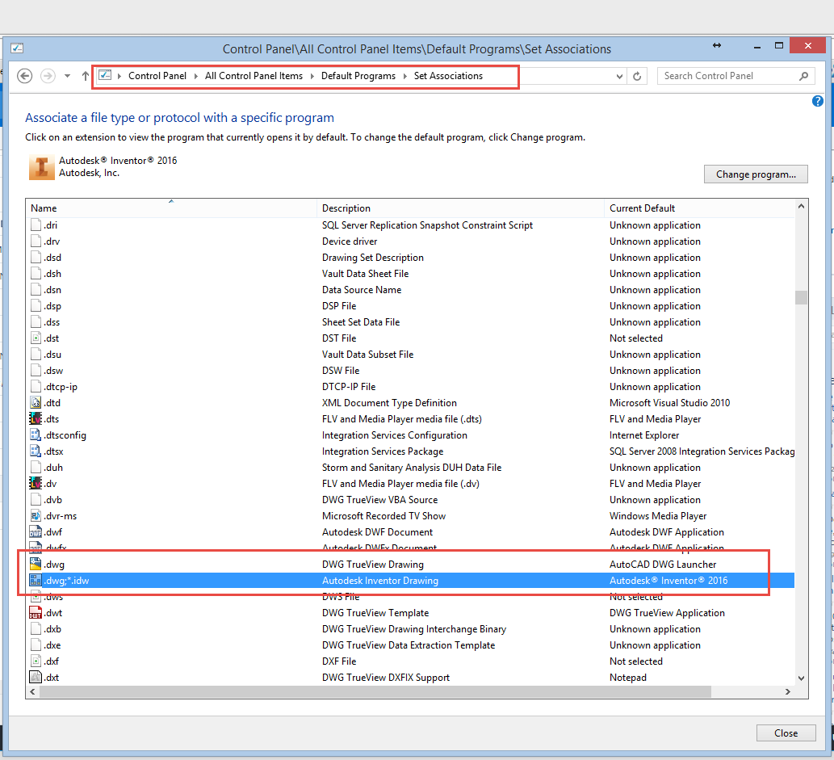This screenshot has width=834, height=760.
Task: Open the address bar history dropdown
Action: [x=619, y=76]
